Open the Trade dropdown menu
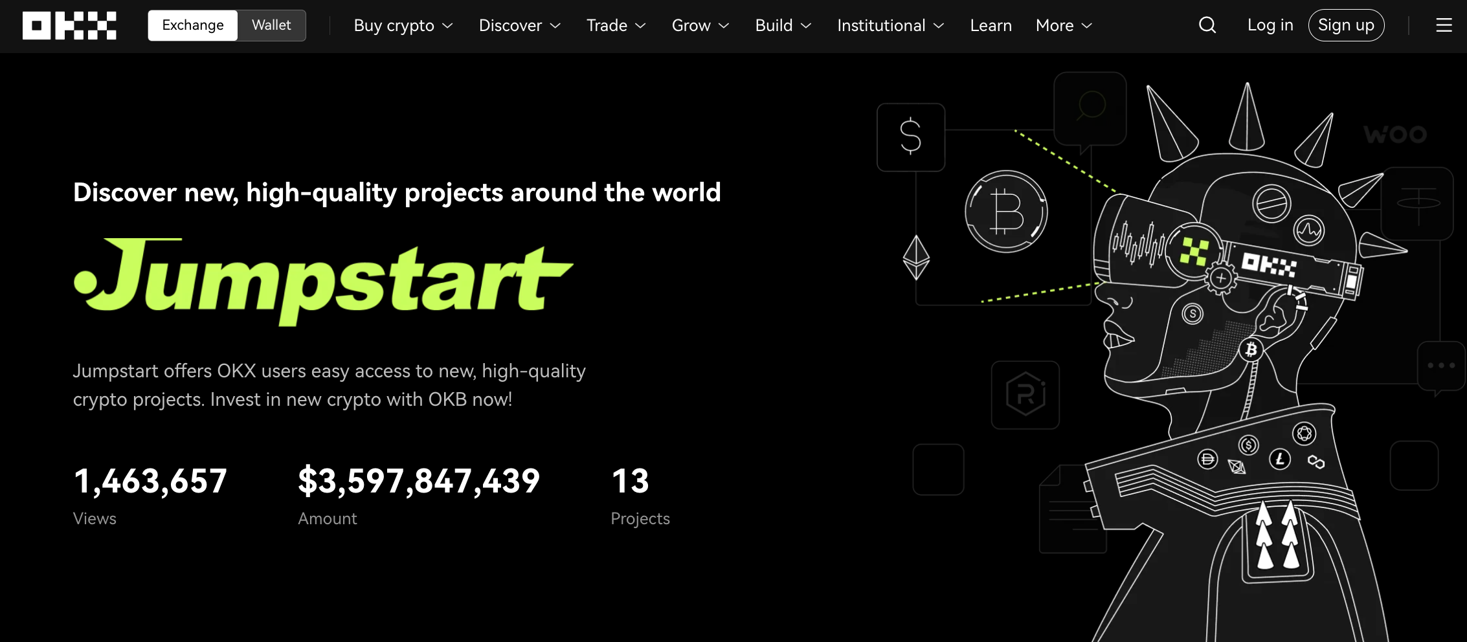 (x=616, y=25)
